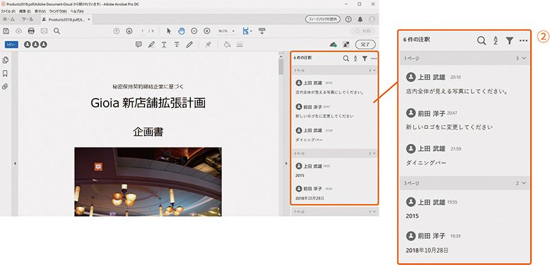Click the scrolling mode icon with down arrow
550x265 pixels.
[x=262, y=31]
